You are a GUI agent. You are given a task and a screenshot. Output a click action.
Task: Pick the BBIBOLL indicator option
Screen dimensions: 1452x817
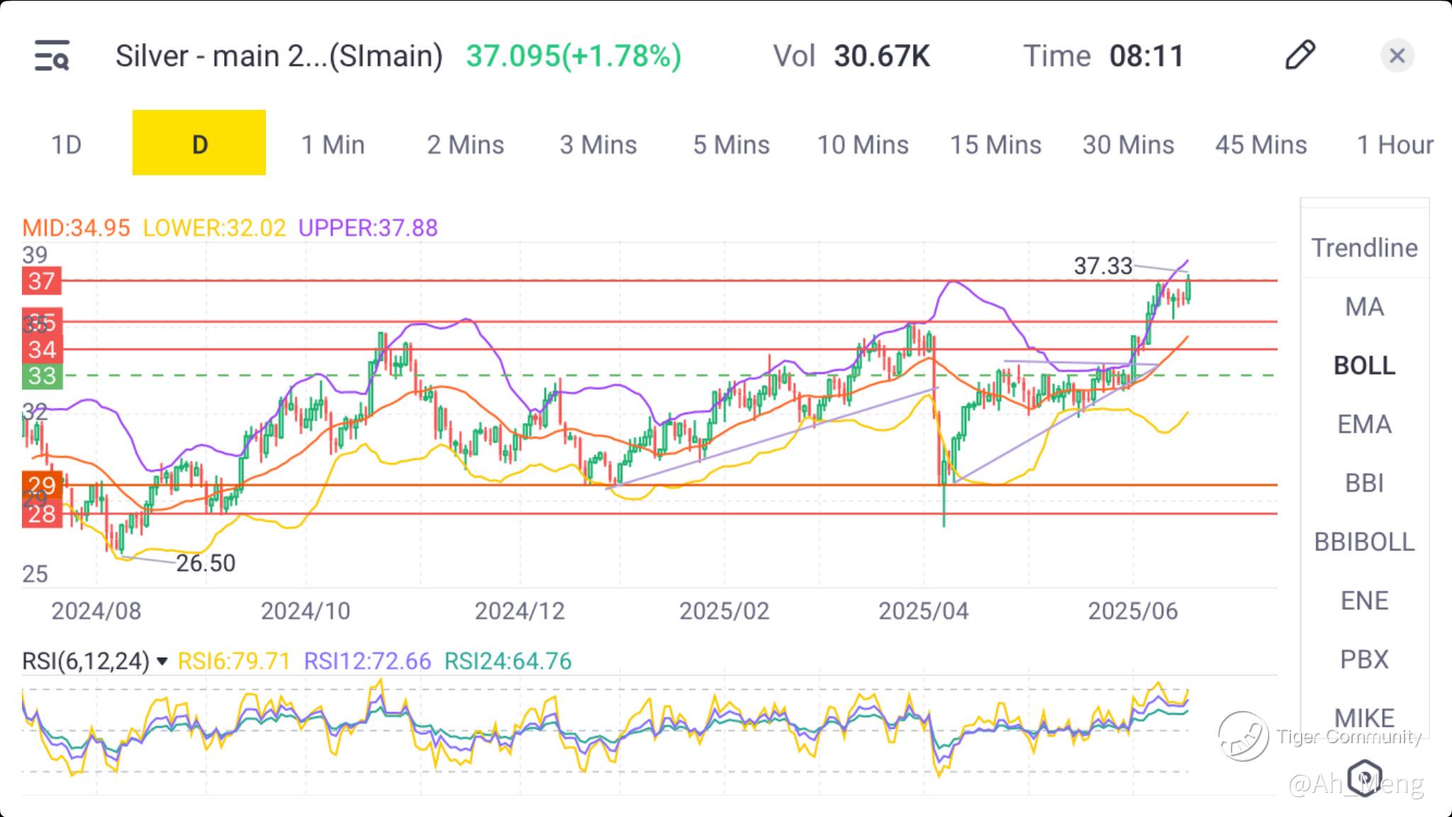1364,542
